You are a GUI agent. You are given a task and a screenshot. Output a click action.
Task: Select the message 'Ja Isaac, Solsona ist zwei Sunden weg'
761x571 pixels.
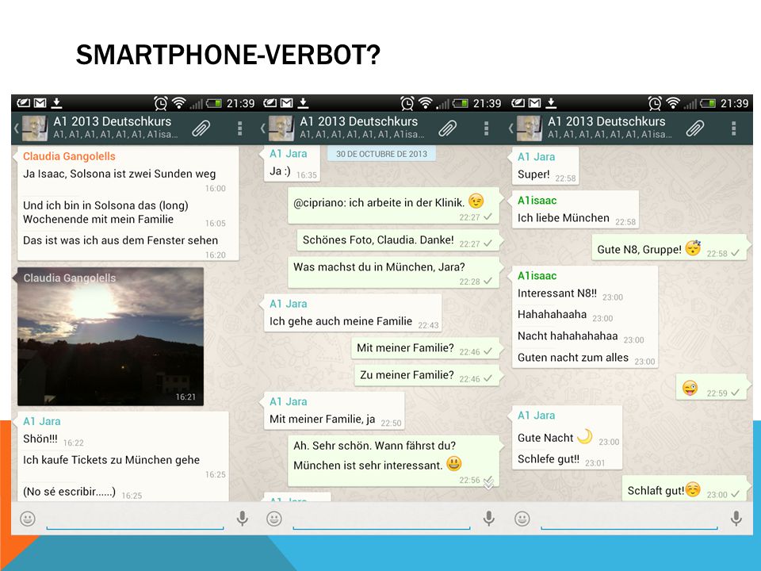pos(120,174)
